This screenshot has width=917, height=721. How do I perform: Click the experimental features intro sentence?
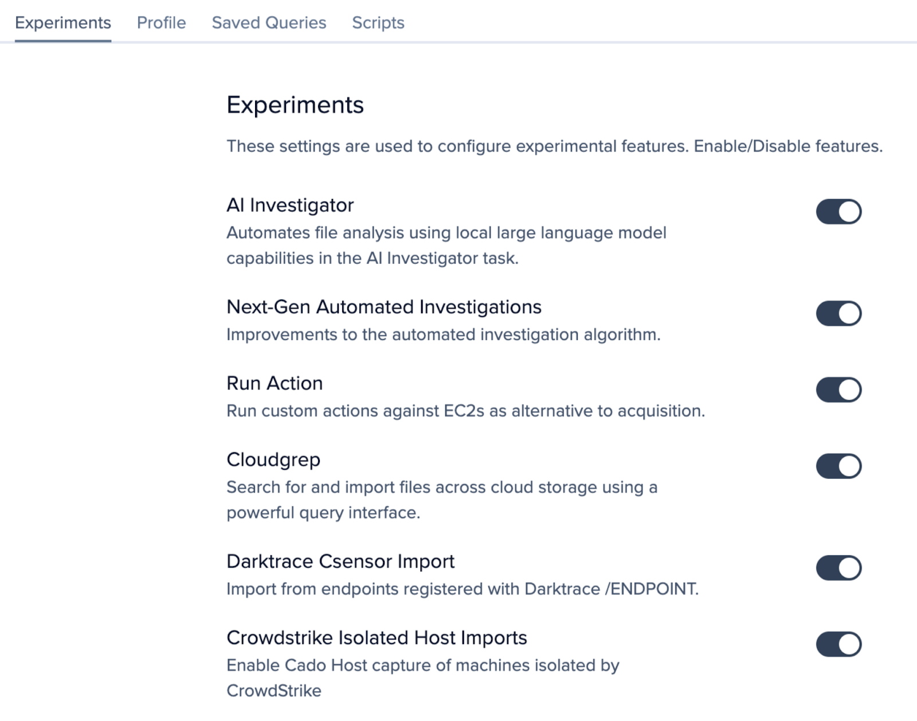coord(554,146)
